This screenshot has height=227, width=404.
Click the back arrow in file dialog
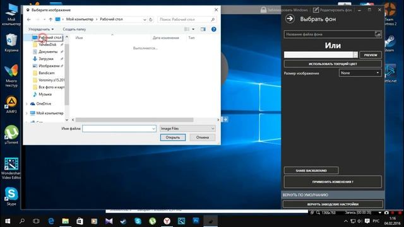(x=29, y=20)
